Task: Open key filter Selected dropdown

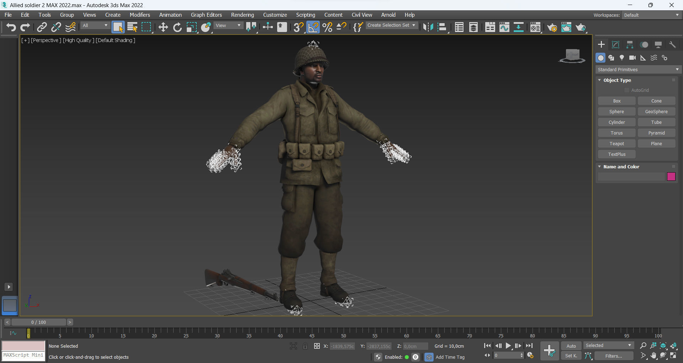Action: pyautogui.click(x=609, y=346)
